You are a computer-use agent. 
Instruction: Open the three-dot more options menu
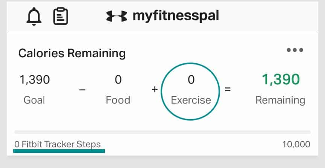click(295, 50)
